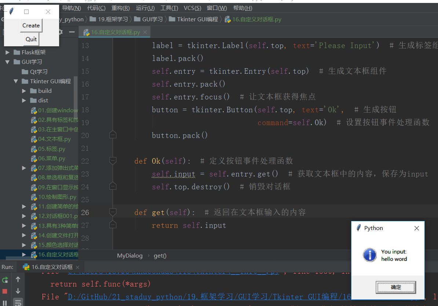
Task: Select the Qt学习 folder
Action: pos(34,72)
